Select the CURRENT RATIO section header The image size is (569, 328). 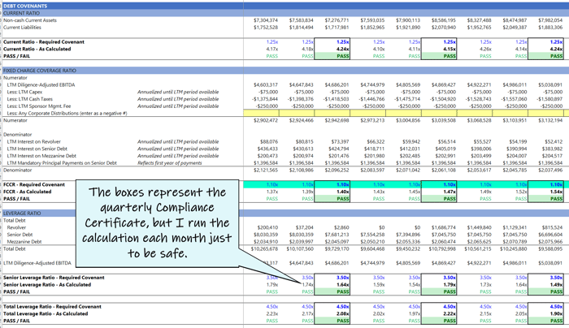point(25,11)
